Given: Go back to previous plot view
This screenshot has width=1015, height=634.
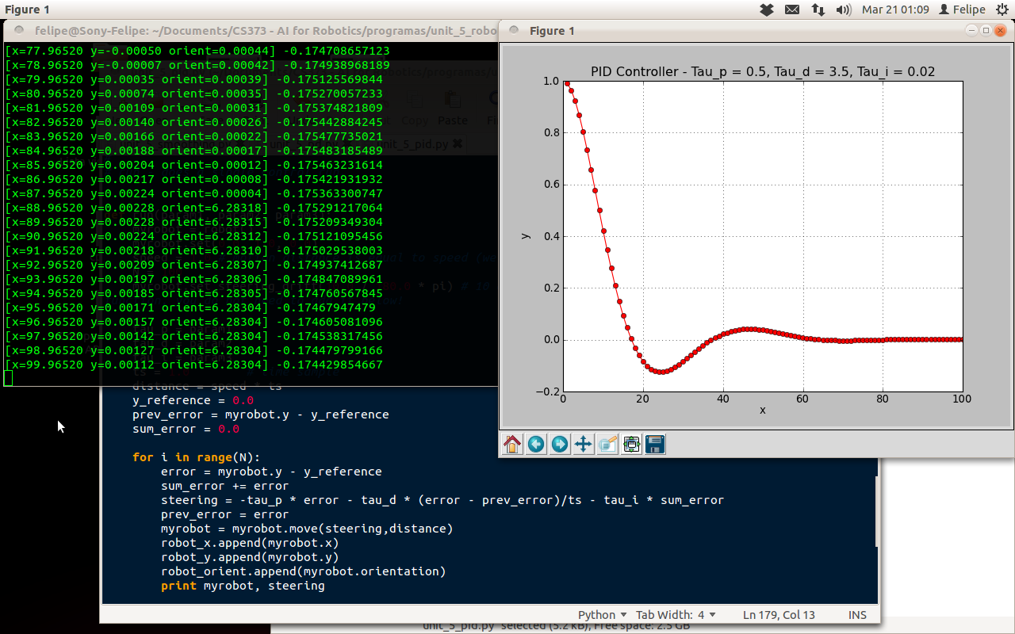Looking at the screenshot, I should tap(537, 445).
